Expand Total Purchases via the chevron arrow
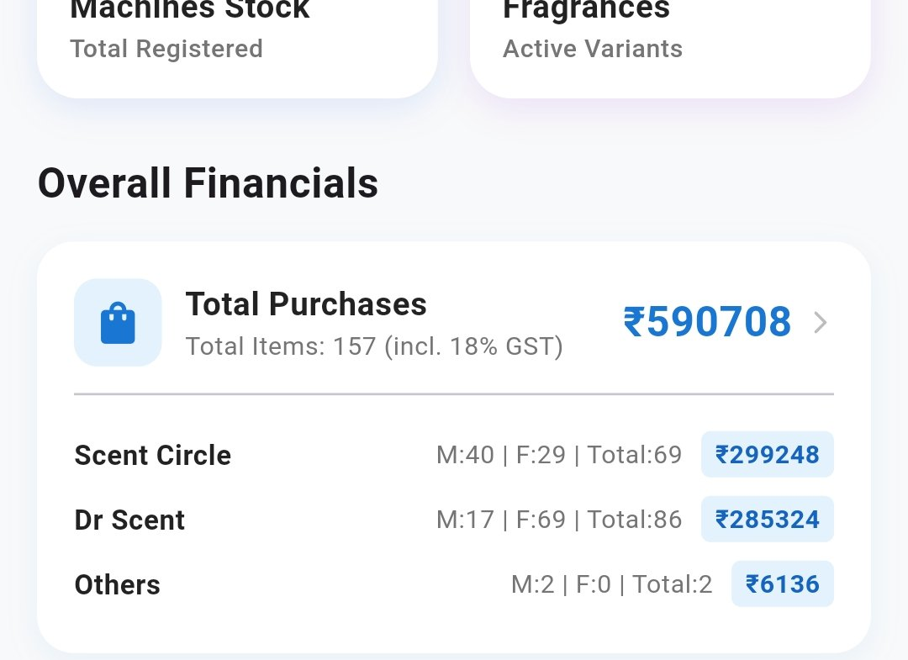This screenshot has width=908, height=660. click(x=820, y=323)
